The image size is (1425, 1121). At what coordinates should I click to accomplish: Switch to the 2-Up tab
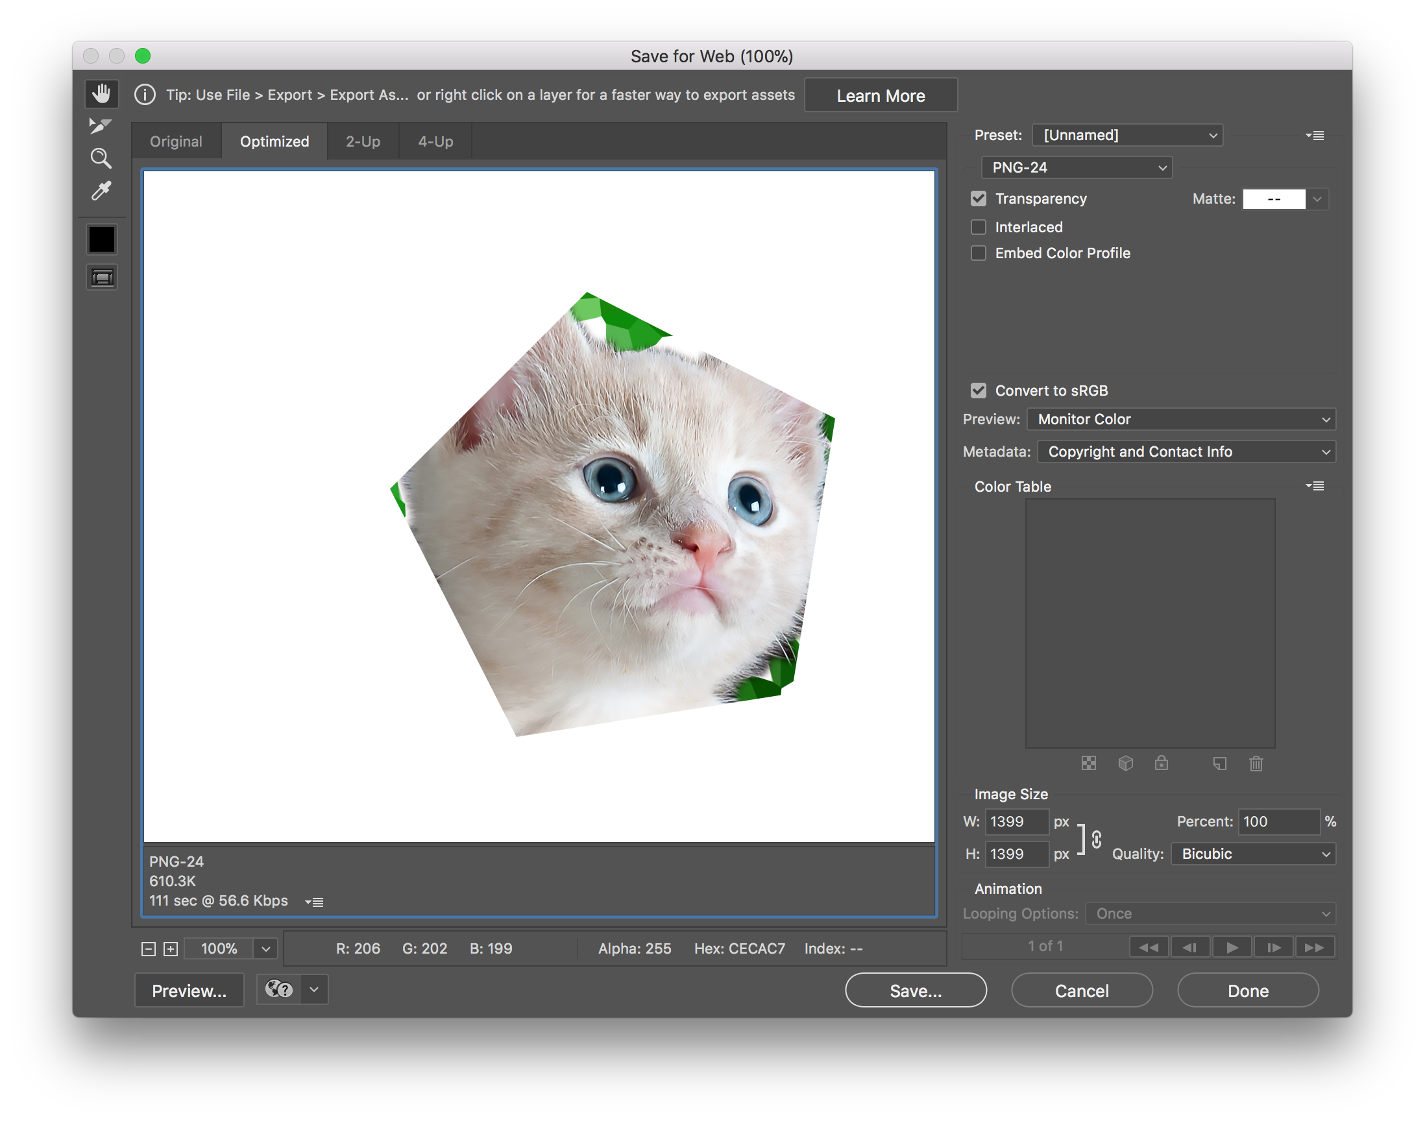tap(363, 142)
